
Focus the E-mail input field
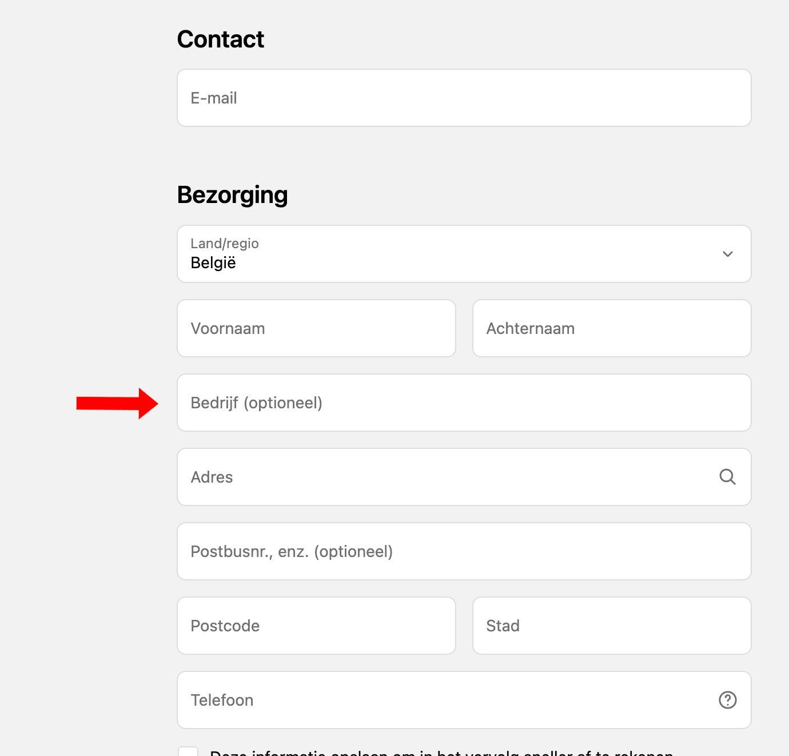[464, 98]
